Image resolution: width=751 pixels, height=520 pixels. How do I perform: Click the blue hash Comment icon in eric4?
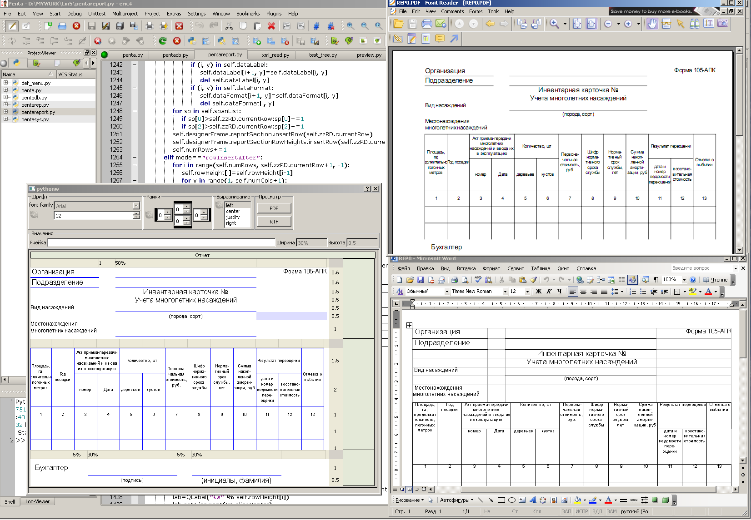click(316, 26)
